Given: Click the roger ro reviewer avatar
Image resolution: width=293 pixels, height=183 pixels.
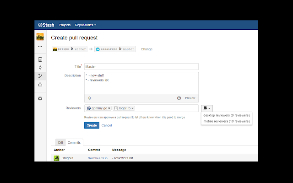Looking at the screenshot, I should [116, 108].
